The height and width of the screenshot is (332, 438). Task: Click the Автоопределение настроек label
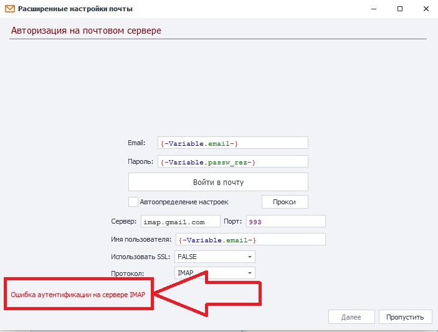(184, 202)
